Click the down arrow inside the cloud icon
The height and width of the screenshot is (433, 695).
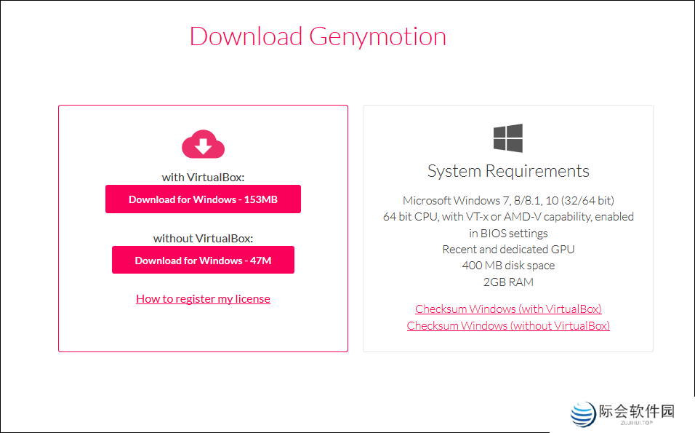click(x=203, y=146)
